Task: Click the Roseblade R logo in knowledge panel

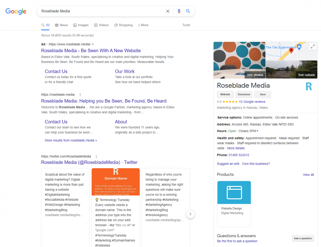Action: pos(309,86)
